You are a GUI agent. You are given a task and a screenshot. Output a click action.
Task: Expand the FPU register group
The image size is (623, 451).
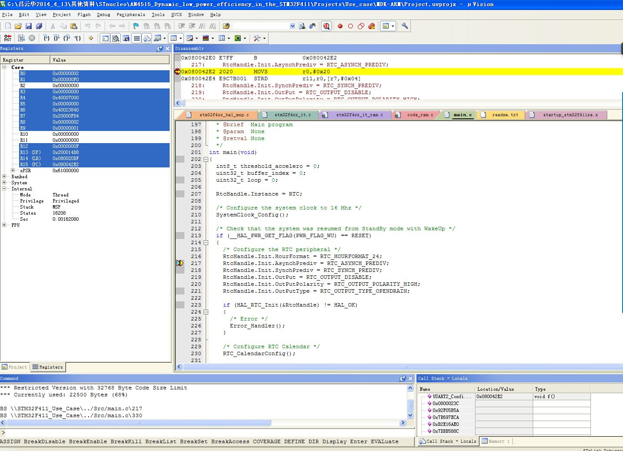[x=4, y=225]
